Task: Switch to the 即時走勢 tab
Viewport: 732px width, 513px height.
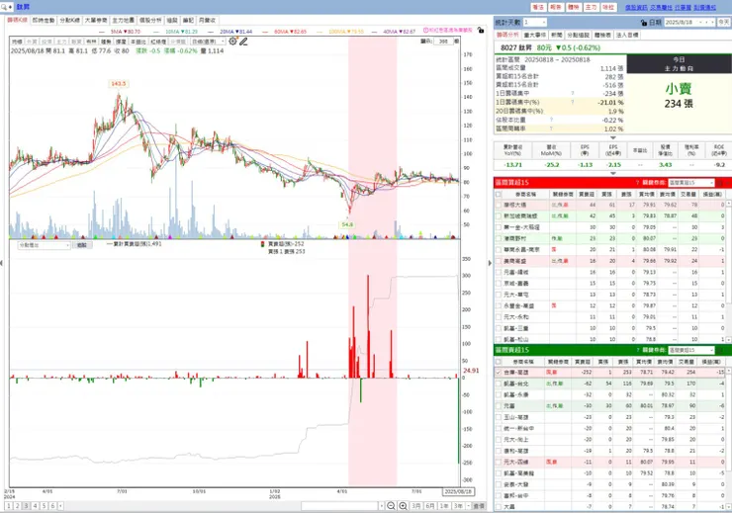Action: 44,20
